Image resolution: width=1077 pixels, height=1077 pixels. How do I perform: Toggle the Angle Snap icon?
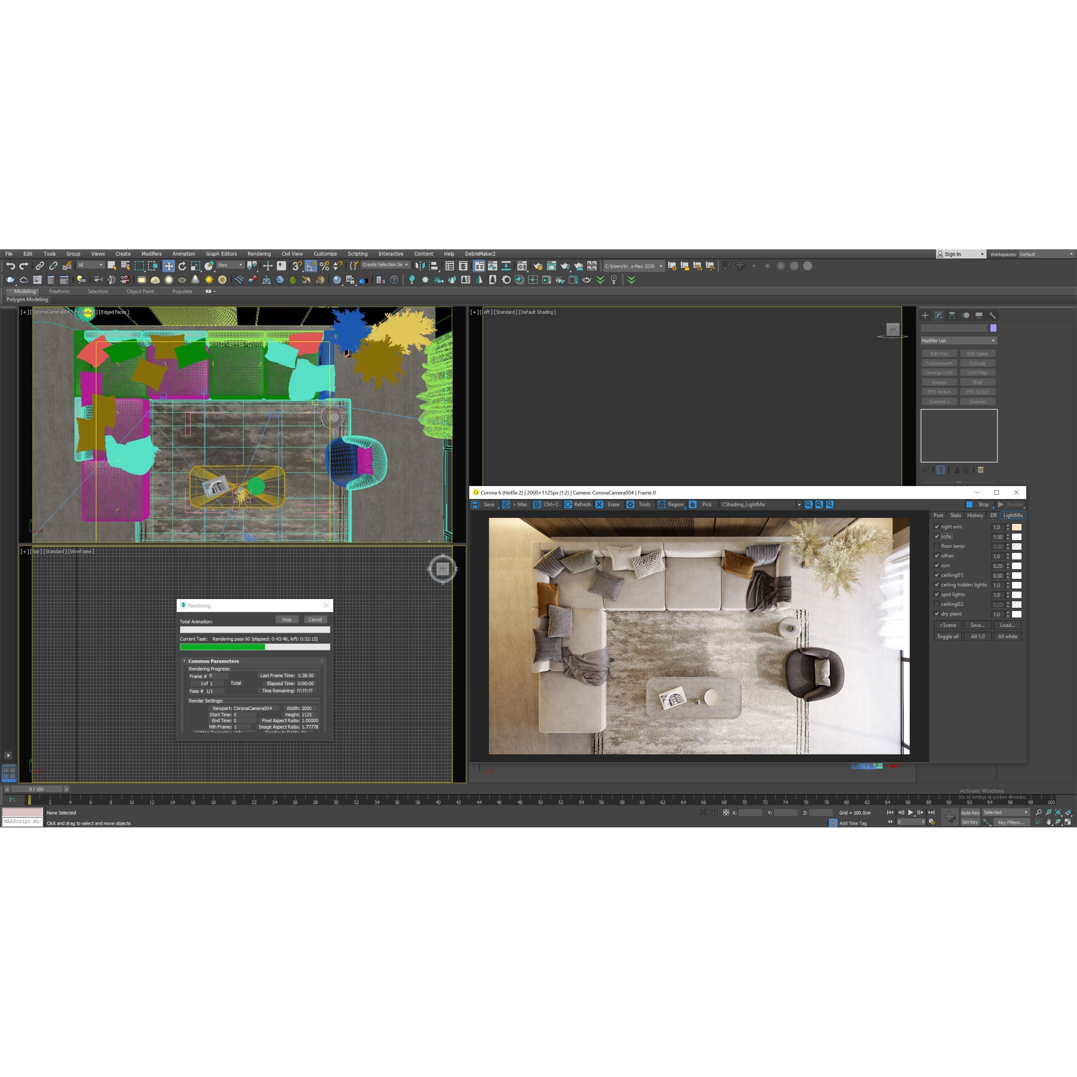click(x=310, y=266)
